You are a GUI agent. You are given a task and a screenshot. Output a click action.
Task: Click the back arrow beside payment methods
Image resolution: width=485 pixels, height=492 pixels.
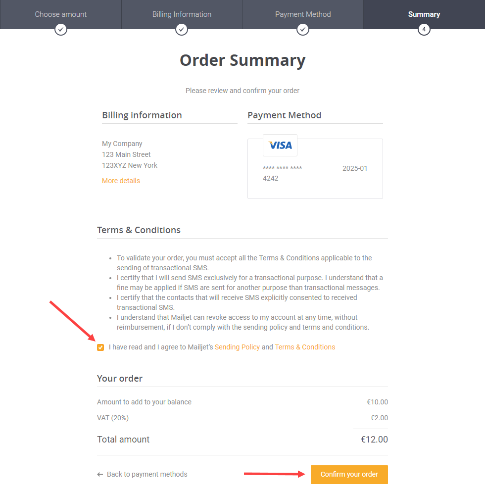tap(100, 474)
